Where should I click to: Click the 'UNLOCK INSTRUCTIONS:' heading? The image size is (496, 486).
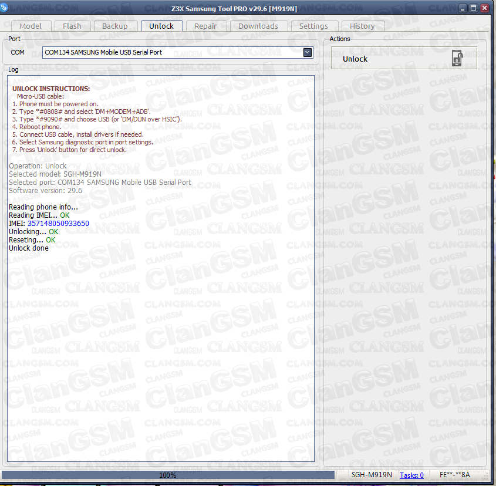[x=51, y=89]
